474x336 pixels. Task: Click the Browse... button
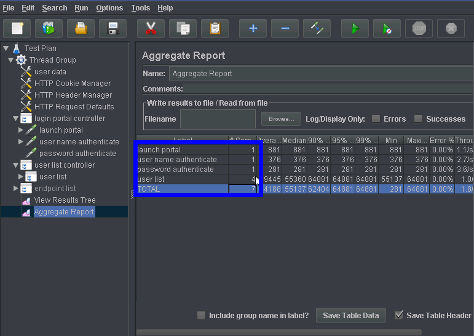pyautogui.click(x=281, y=119)
